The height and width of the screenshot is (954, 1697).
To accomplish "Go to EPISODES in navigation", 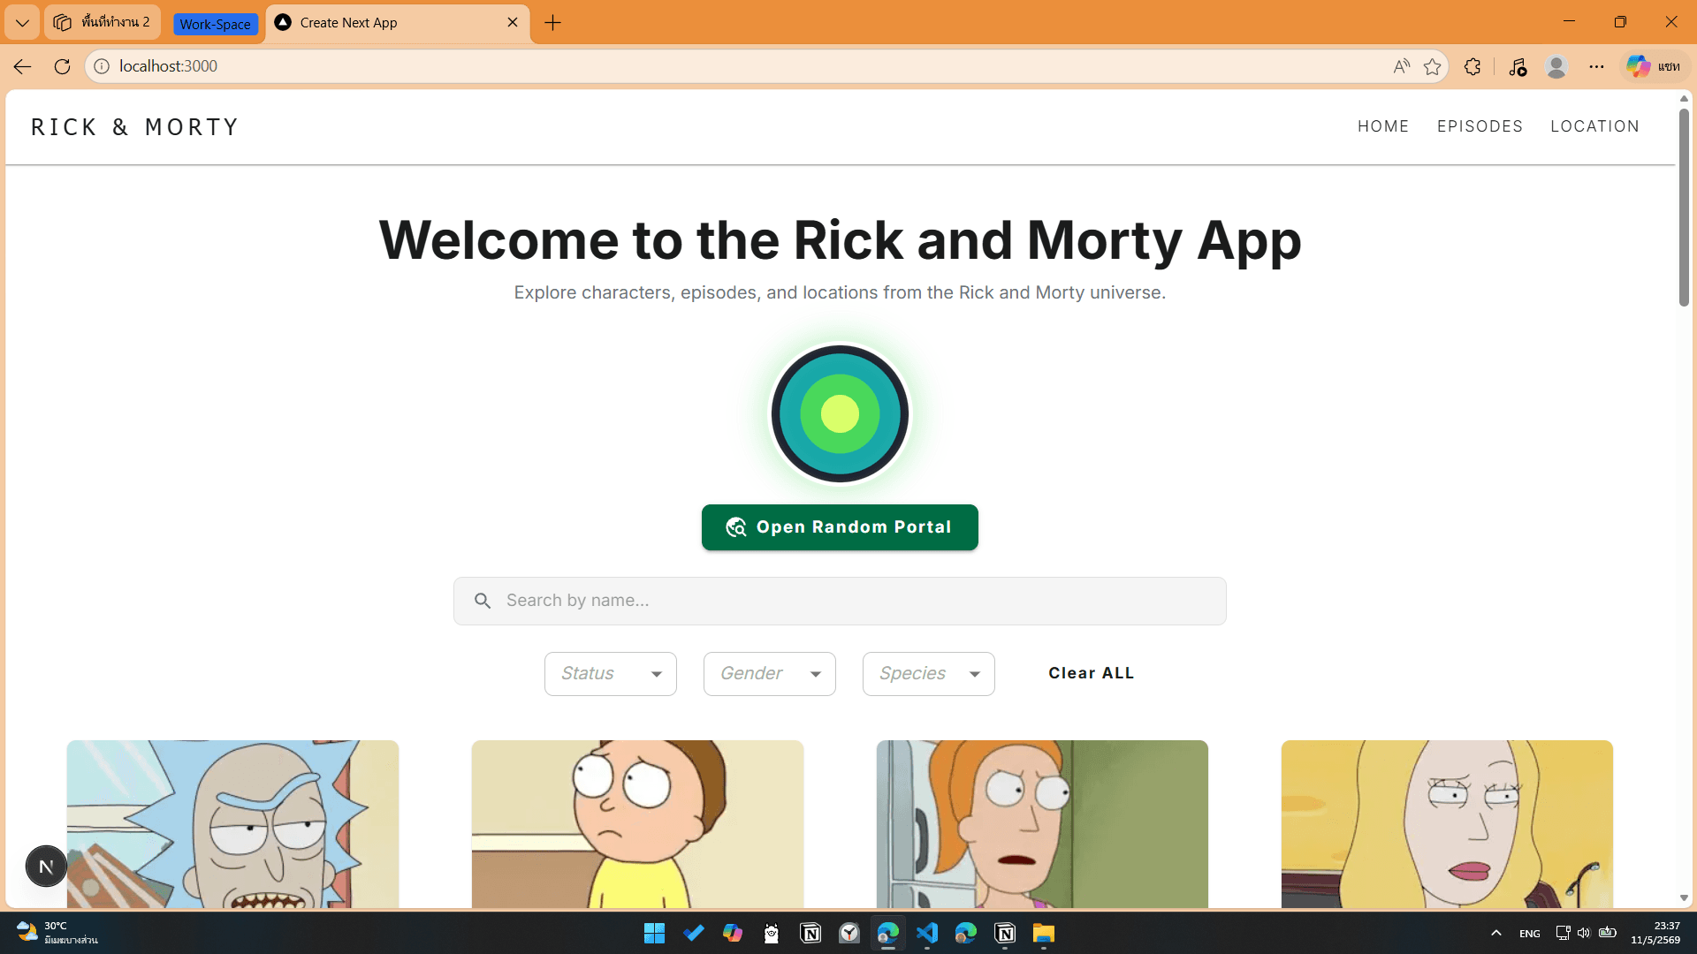I will [1480, 126].
